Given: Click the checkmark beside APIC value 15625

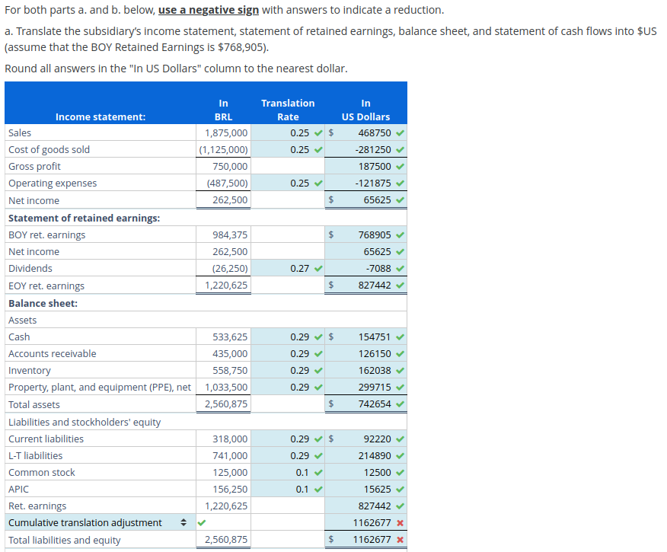Looking at the screenshot, I should pos(401,489).
